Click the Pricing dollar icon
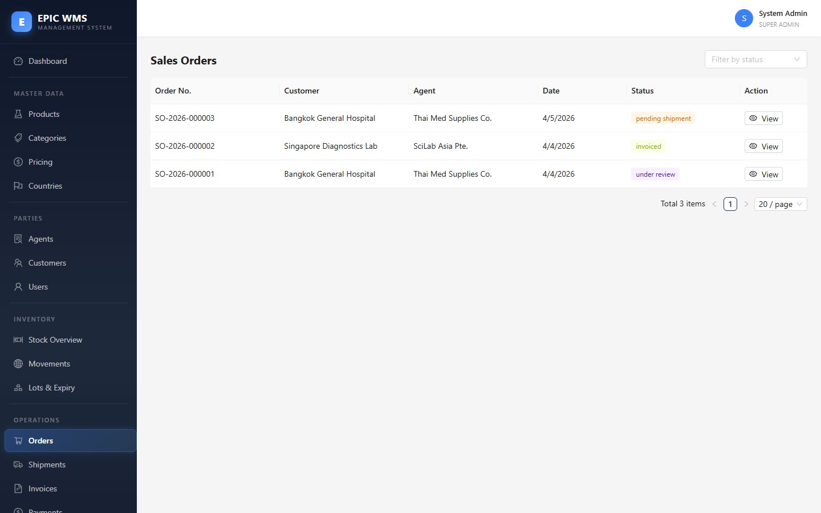The image size is (821, 513). [x=18, y=162]
